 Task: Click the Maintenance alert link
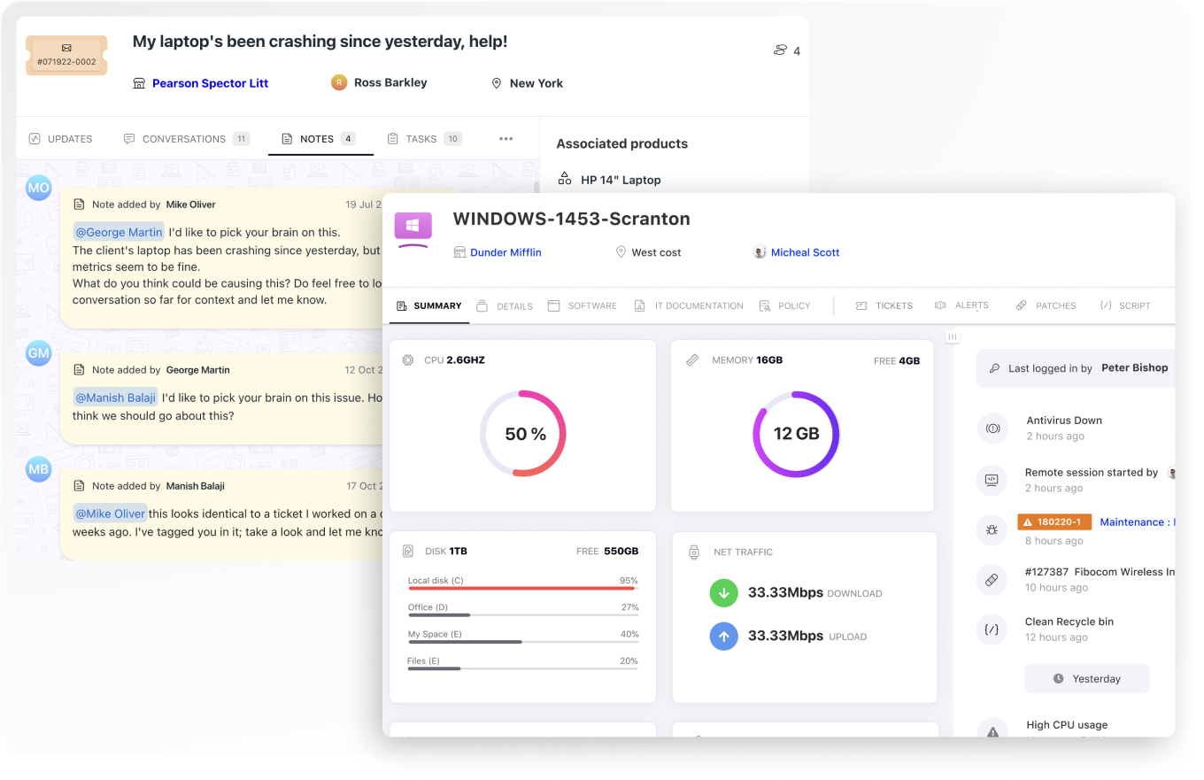coord(1138,521)
